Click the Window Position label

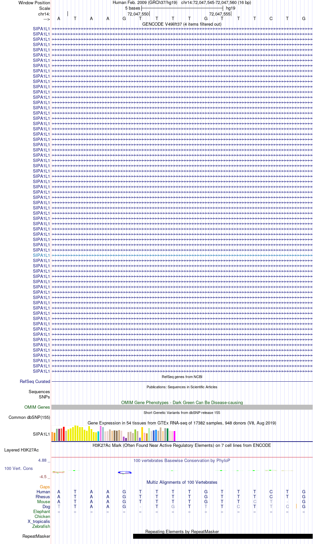pyautogui.click(x=34, y=3)
